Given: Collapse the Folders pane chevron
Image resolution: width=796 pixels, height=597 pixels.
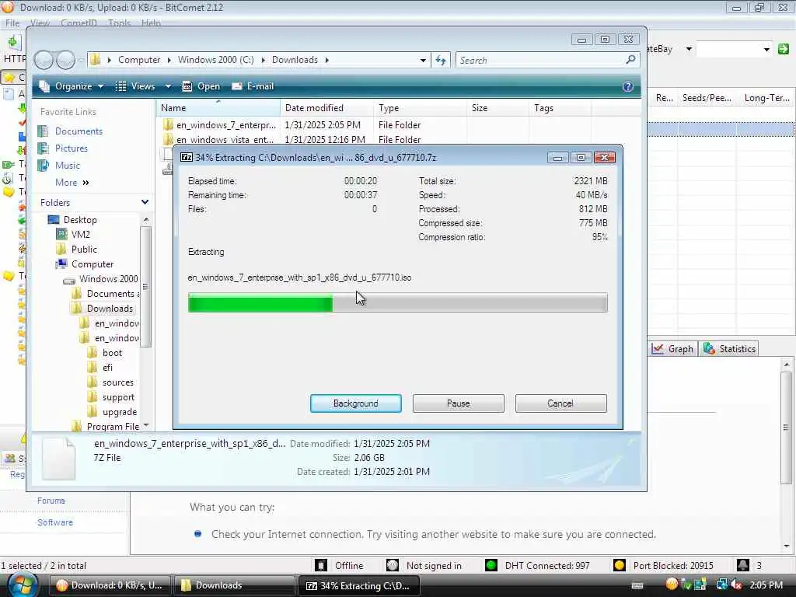Looking at the screenshot, I should click(x=145, y=202).
